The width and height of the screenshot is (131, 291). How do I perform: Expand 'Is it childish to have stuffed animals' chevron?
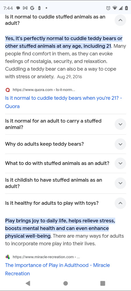click(120, 183)
